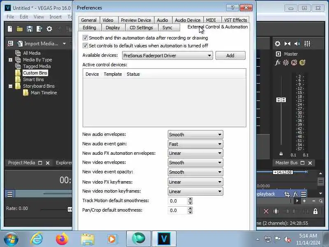This screenshot has width=329, height=247.
Task: Click the Save floppy disk icon
Action: [29, 29]
